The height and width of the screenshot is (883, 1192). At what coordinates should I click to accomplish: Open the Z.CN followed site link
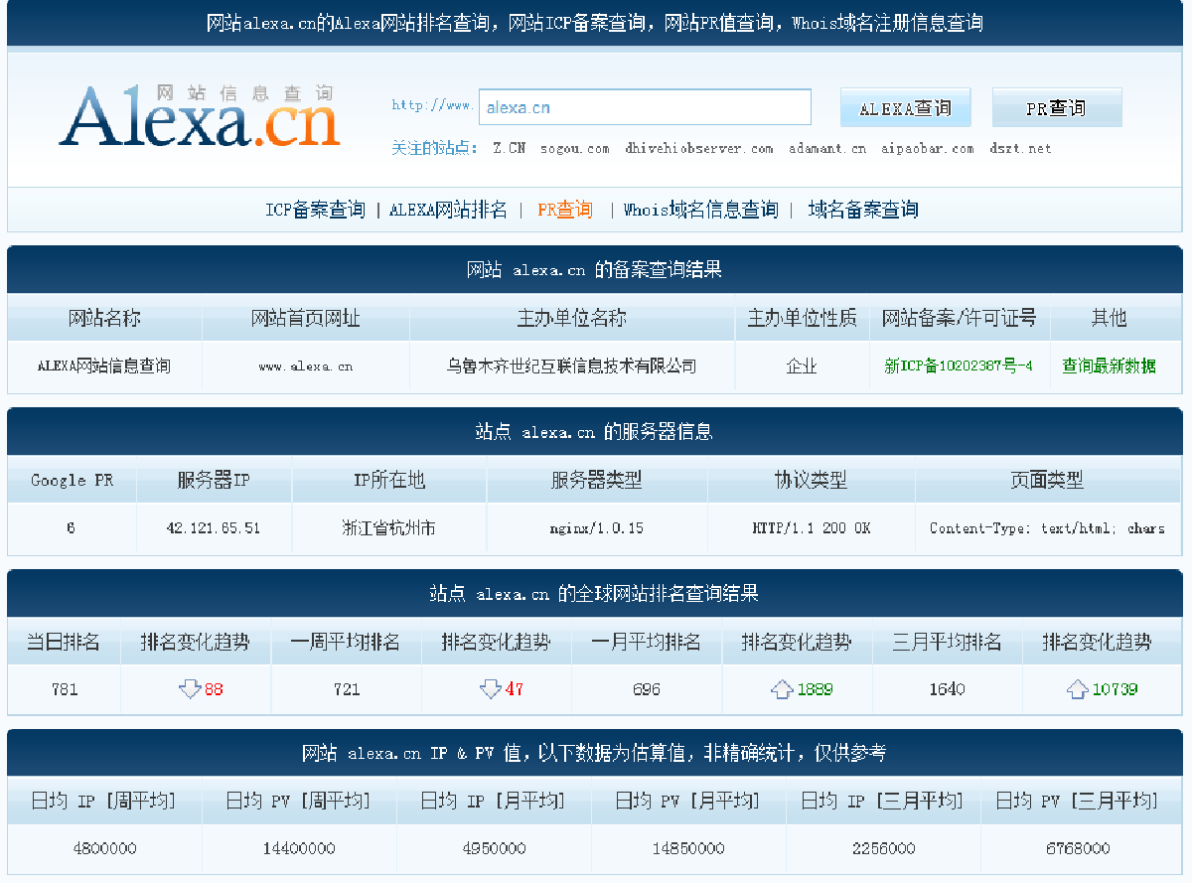coord(509,148)
